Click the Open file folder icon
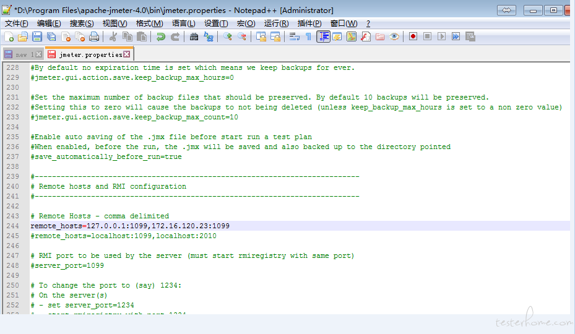This screenshot has height=334, width=575. [23, 37]
